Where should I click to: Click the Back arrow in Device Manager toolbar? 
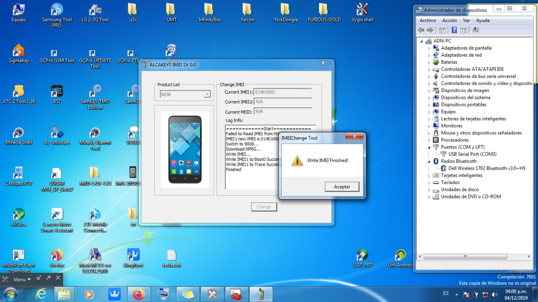[x=421, y=30]
